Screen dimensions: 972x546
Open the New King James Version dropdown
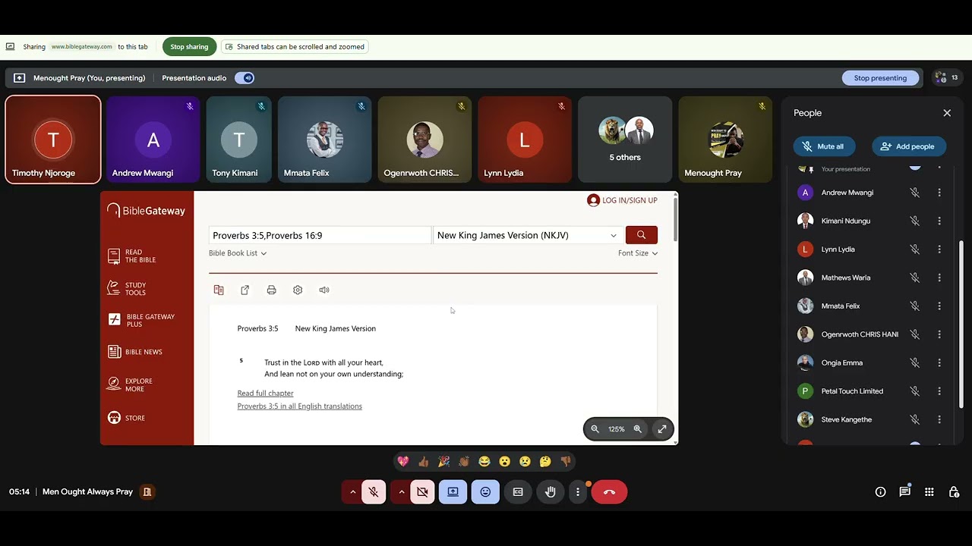[x=528, y=235]
